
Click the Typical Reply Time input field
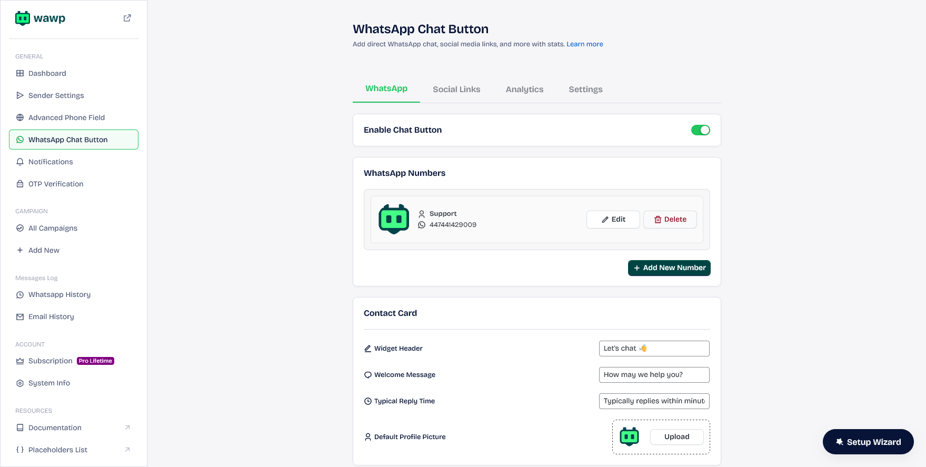point(654,401)
